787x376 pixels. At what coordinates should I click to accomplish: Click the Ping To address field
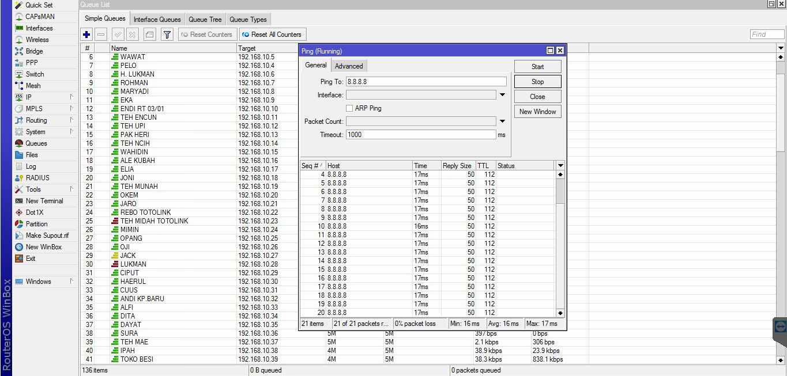[x=426, y=82]
